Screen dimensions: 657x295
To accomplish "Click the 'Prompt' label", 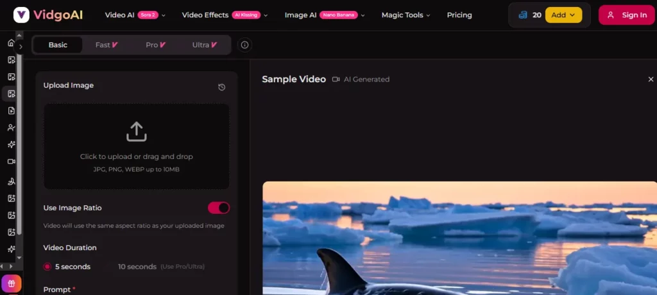I will pos(57,290).
